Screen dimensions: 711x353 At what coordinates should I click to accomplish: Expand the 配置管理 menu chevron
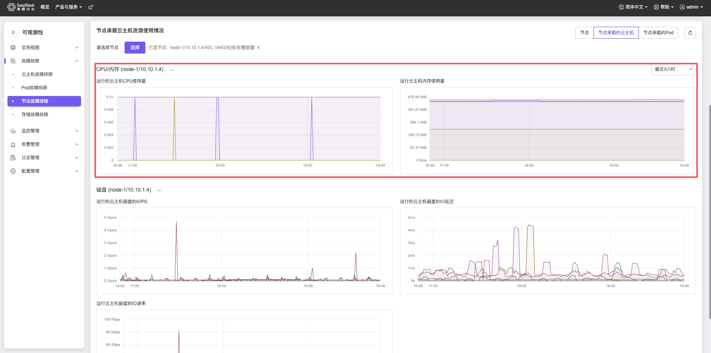pos(77,171)
